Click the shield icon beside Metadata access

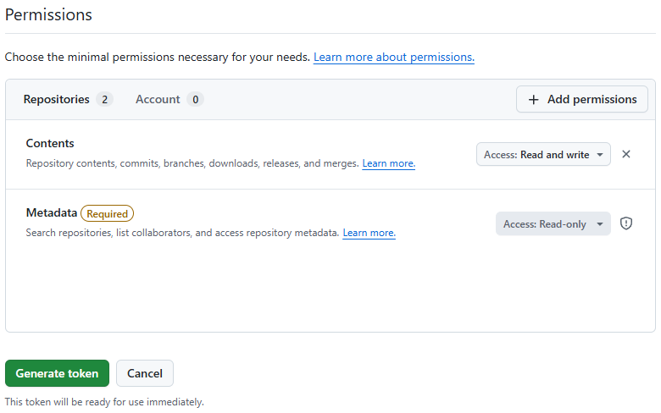[626, 223]
